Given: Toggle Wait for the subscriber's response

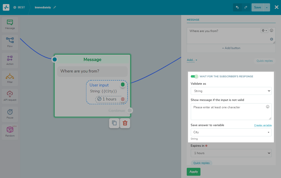Looking at the screenshot, I should pyautogui.click(x=194, y=77).
